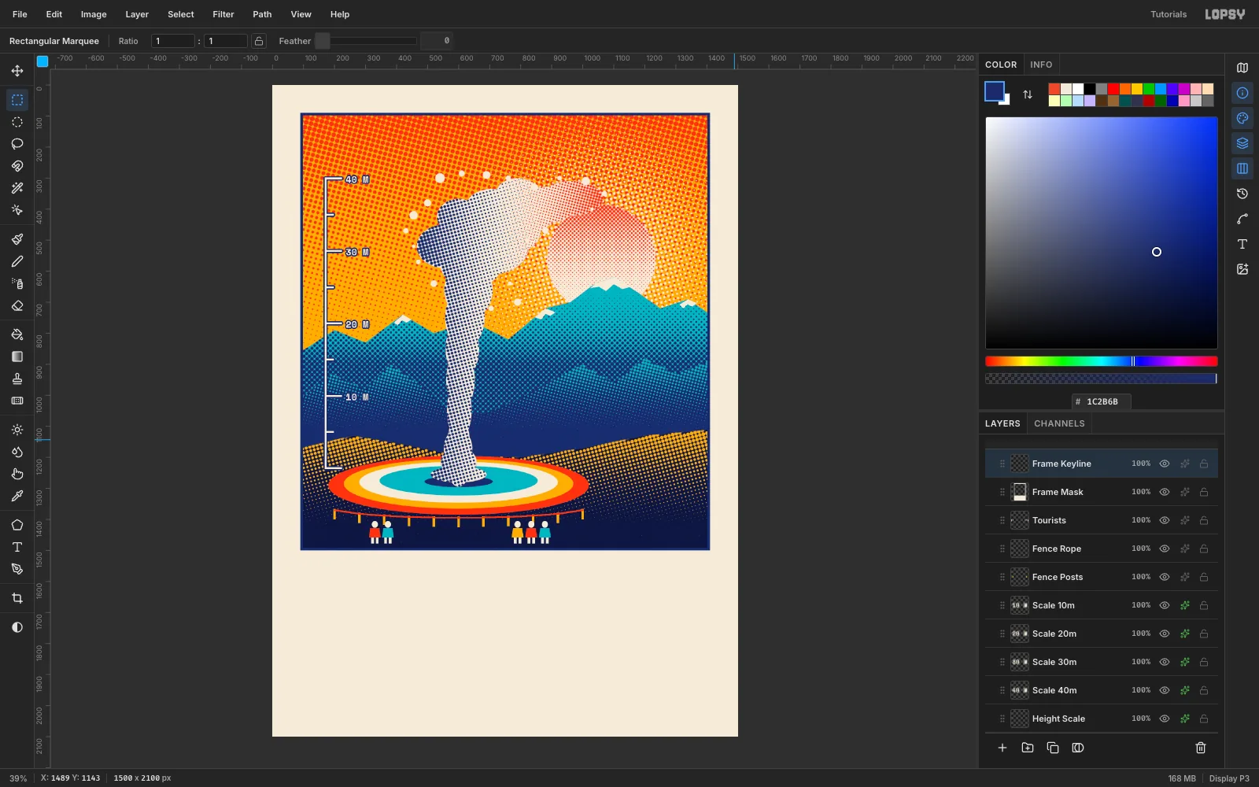
Task: Click the foreground color swatch
Action: [994, 91]
